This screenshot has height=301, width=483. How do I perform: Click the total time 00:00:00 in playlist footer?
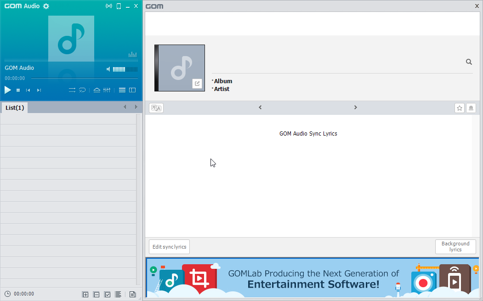coord(24,294)
